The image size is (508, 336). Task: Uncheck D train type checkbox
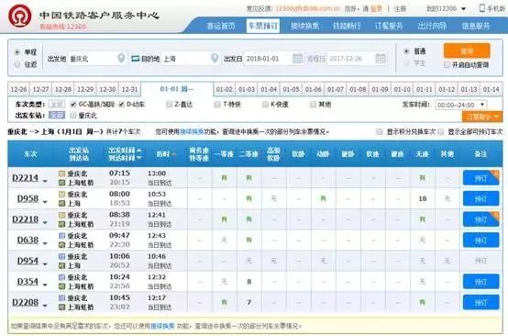(x=121, y=104)
